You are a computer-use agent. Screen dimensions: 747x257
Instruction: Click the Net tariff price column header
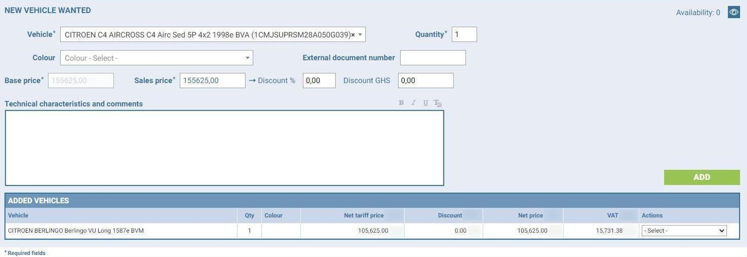point(364,215)
